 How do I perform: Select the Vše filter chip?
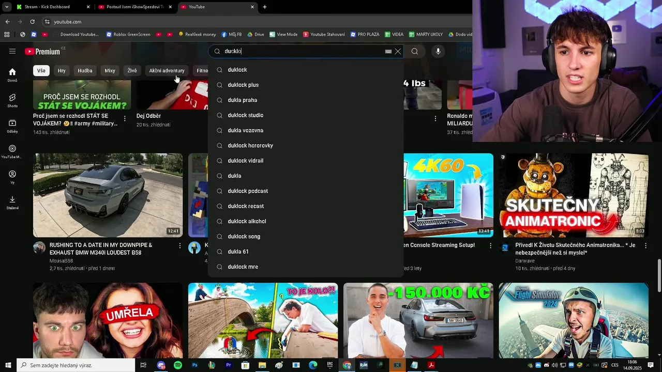point(41,71)
